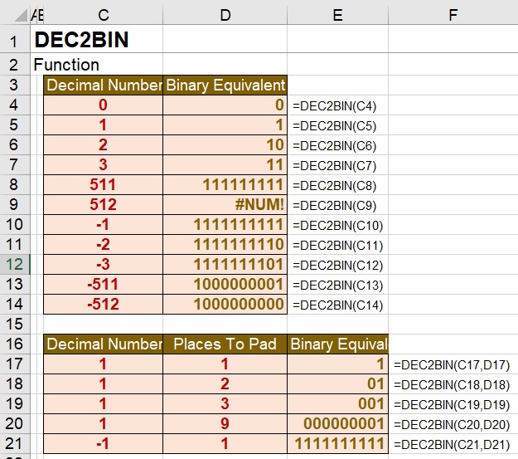Click the decimal value -2 cell
518x459 pixels.
103,245
